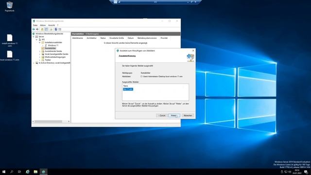
Task: Toggle the console tree toolbar icon
Action: (x=46, y=29)
